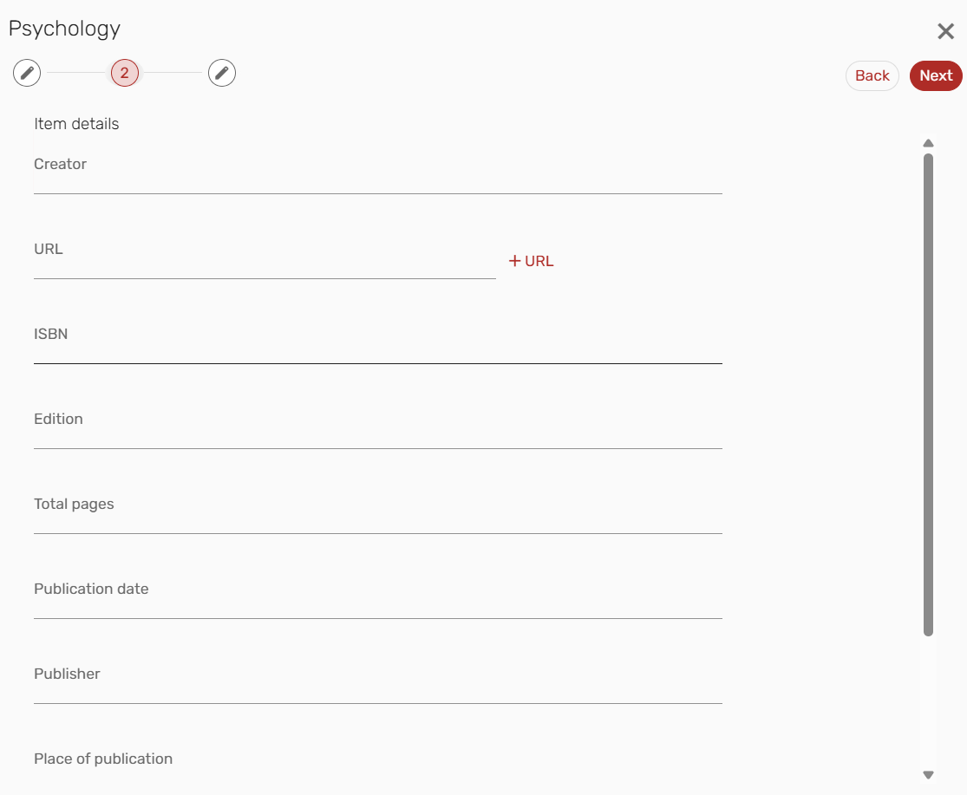Click the Next button
Image resolution: width=967 pixels, height=795 pixels.
(x=936, y=75)
